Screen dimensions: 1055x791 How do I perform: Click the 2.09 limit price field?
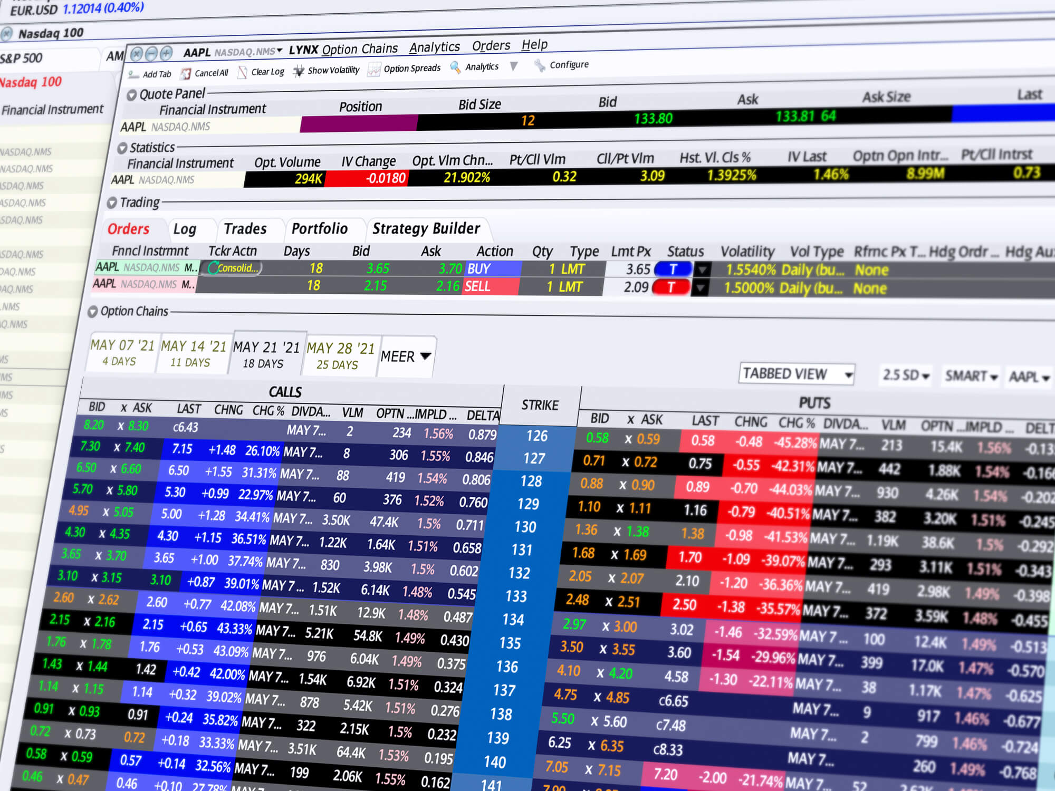point(627,287)
